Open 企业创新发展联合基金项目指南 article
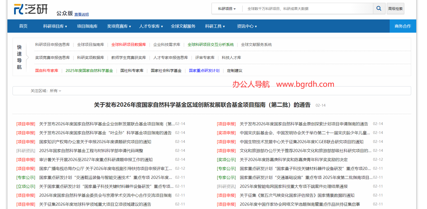Viewport: 427px width, 209px height. [x=107, y=124]
